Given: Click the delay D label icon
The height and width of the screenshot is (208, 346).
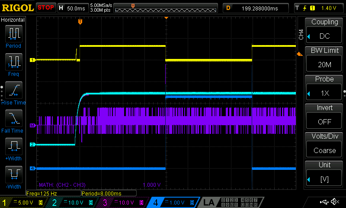Looking at the screenshot, I should coord(228,8).
